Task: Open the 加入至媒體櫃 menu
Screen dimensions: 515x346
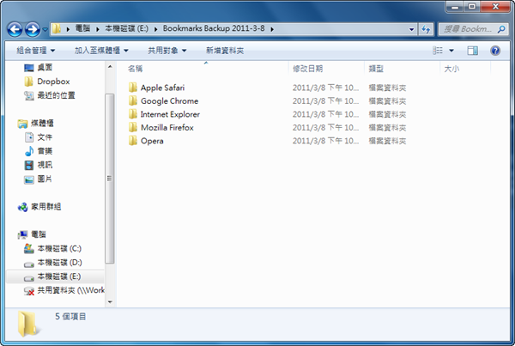Action: (x=101, y=51)
